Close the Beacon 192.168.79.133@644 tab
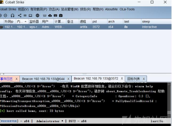172x126 pixels. coord(68,79)
